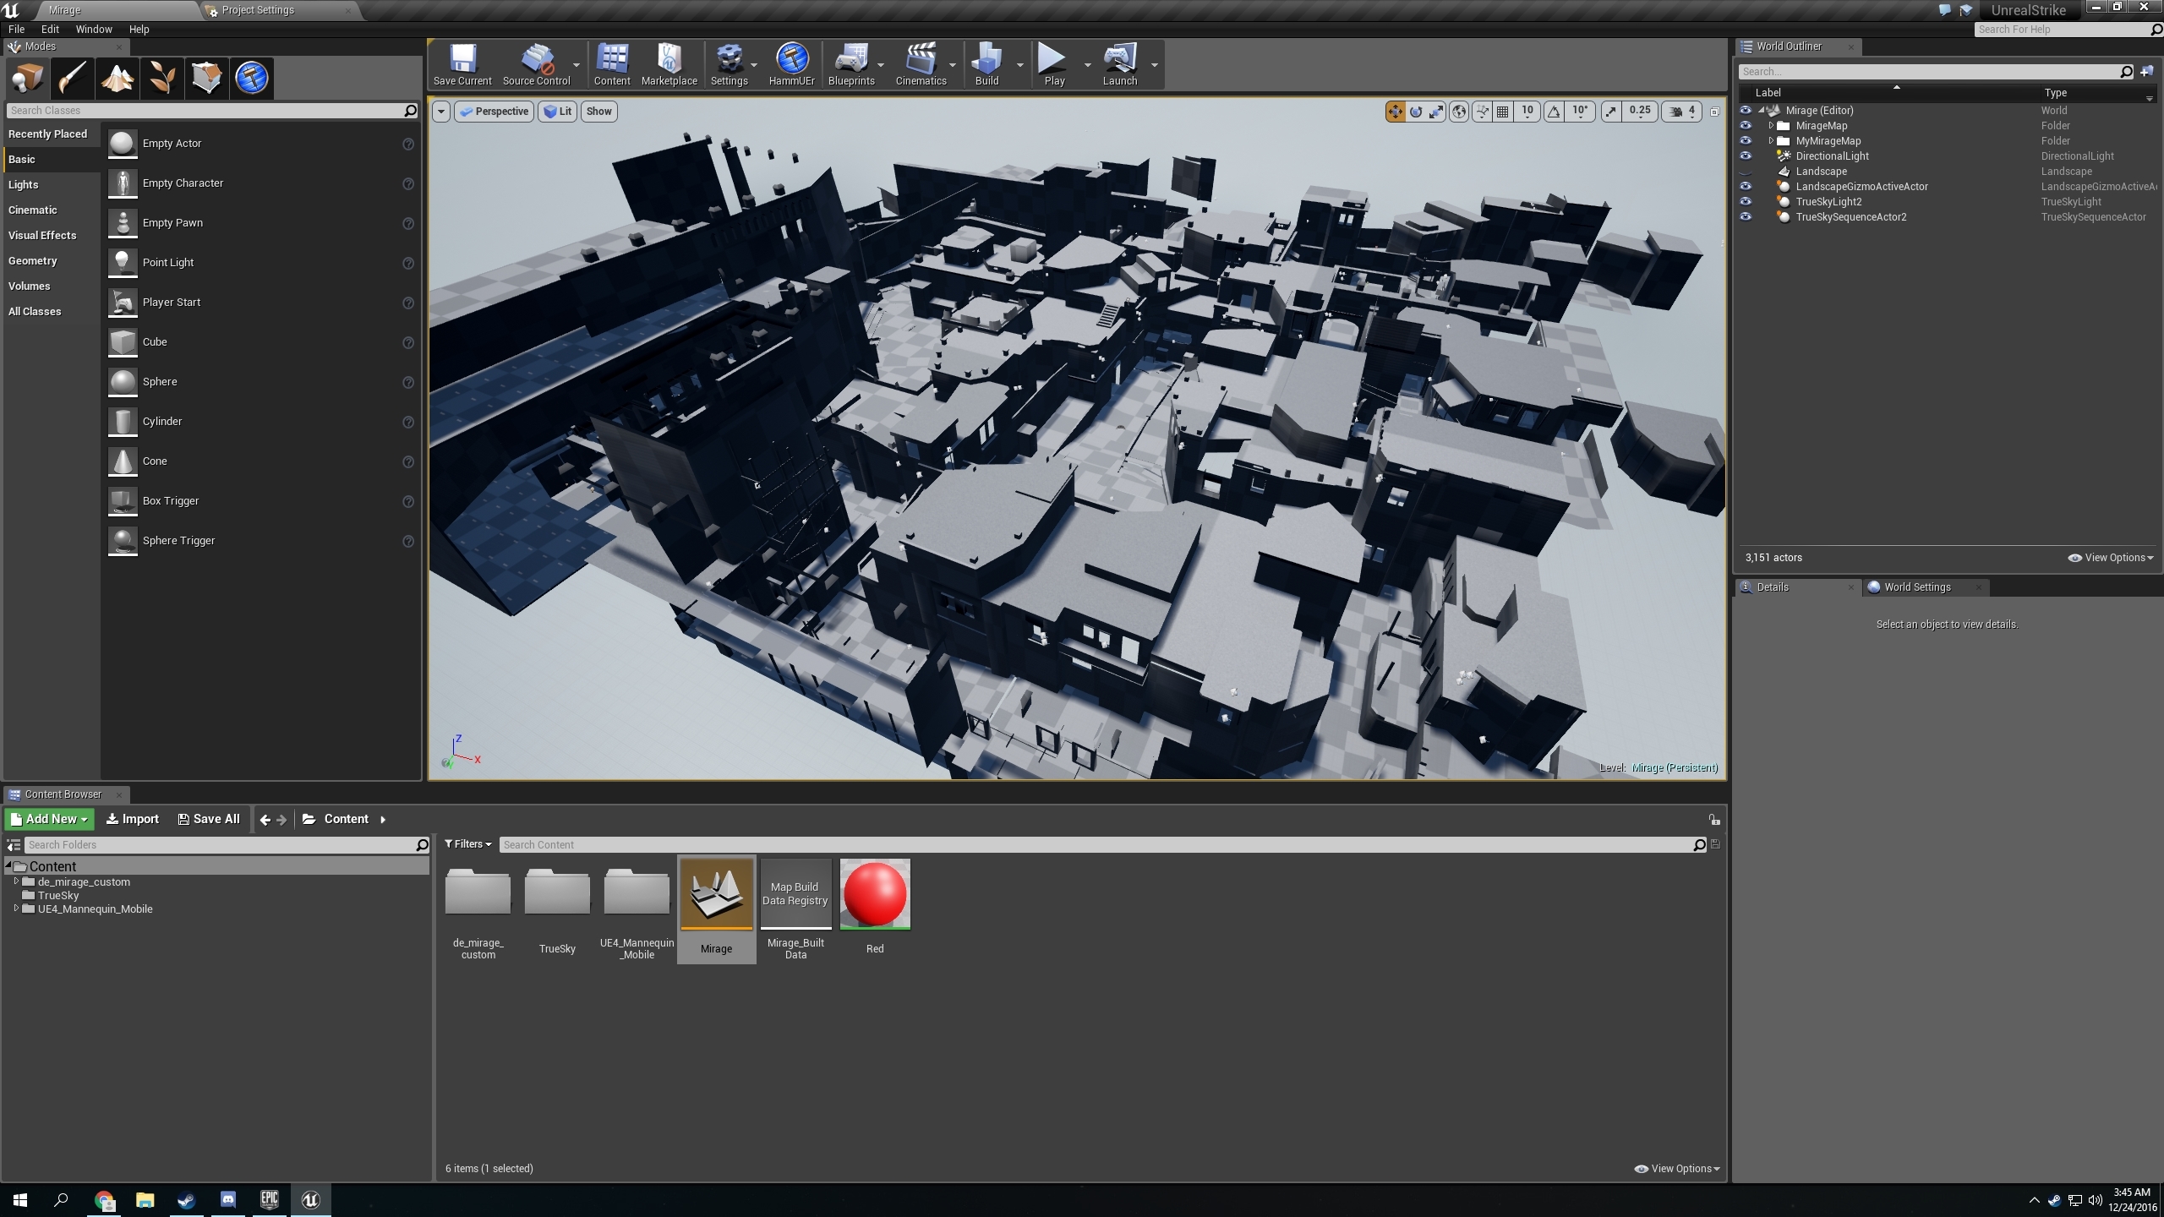Click the Launch toolbar button
Viewport: 2164px width, 1217px height.
tap(1120, 65)
